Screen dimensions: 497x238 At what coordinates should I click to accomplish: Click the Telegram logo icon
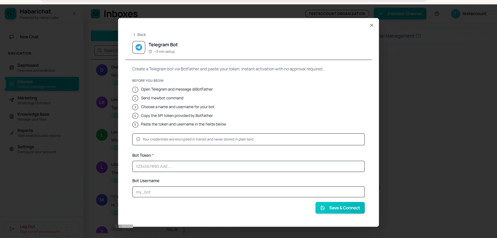pos(139,47)
